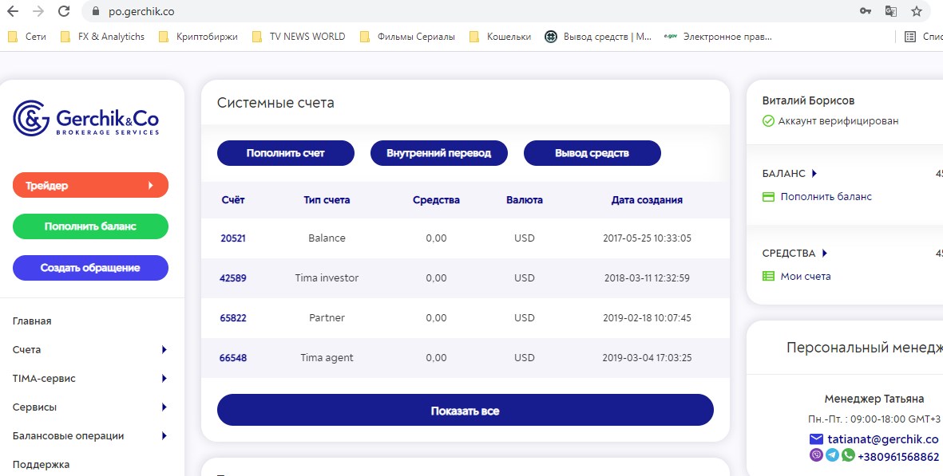The width and height of the screenshot is (943, 476).
Task: Open the WhatsApp contact icon
Action: [848, 455]
